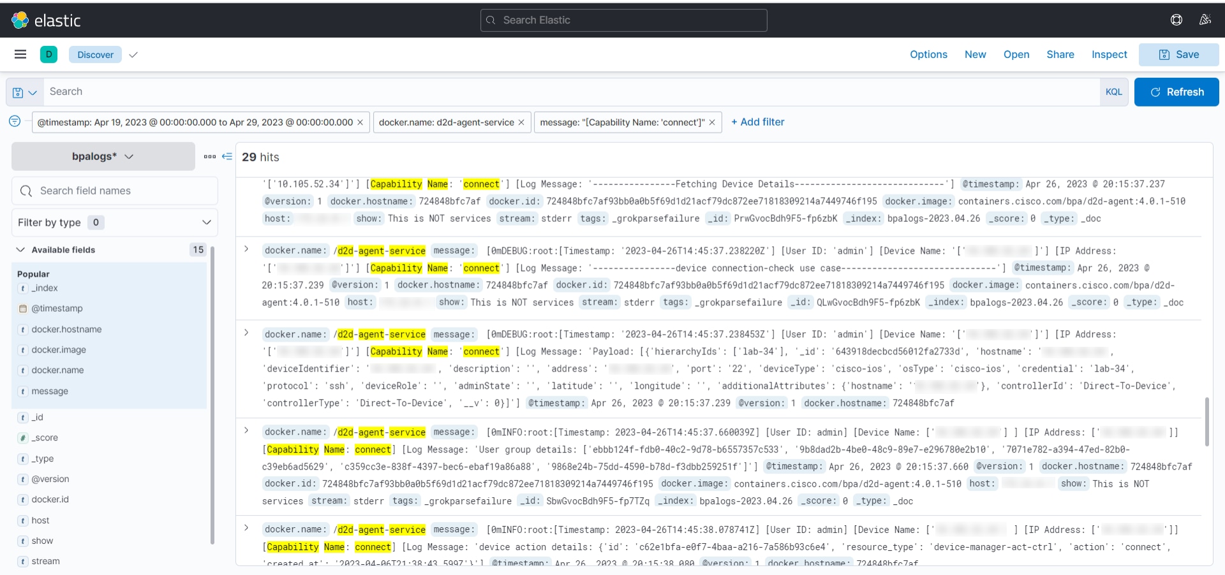Select the @timestamp field name

tap(57, 309)
